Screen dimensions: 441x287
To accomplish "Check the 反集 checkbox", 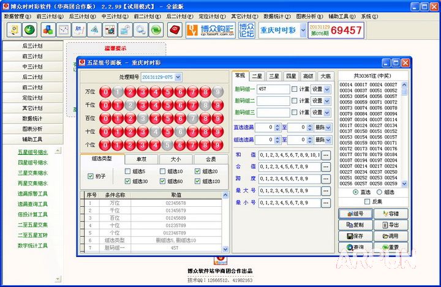I will 367,201.
